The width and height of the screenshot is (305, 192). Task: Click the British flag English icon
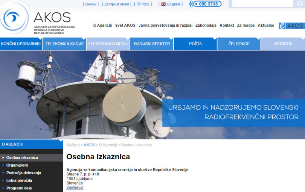coord(163,4)
